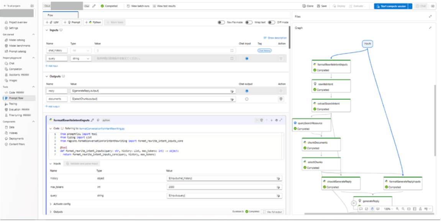Open Prompt catalog in sidebar
Screen dimensions: 441x221
[x=18, y=51]
